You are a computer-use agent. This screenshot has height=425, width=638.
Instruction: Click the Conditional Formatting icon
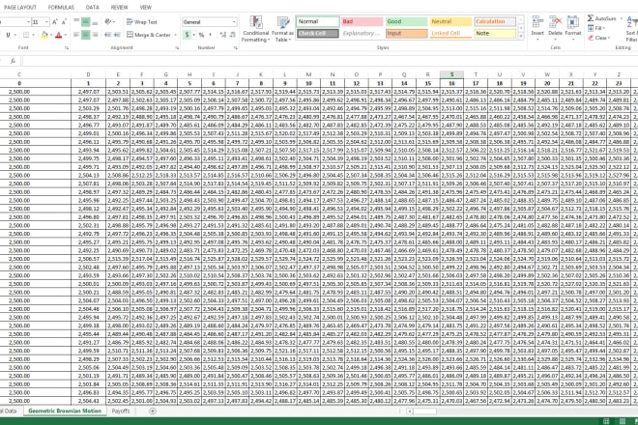pyautogui.click(x=256, y=24)
